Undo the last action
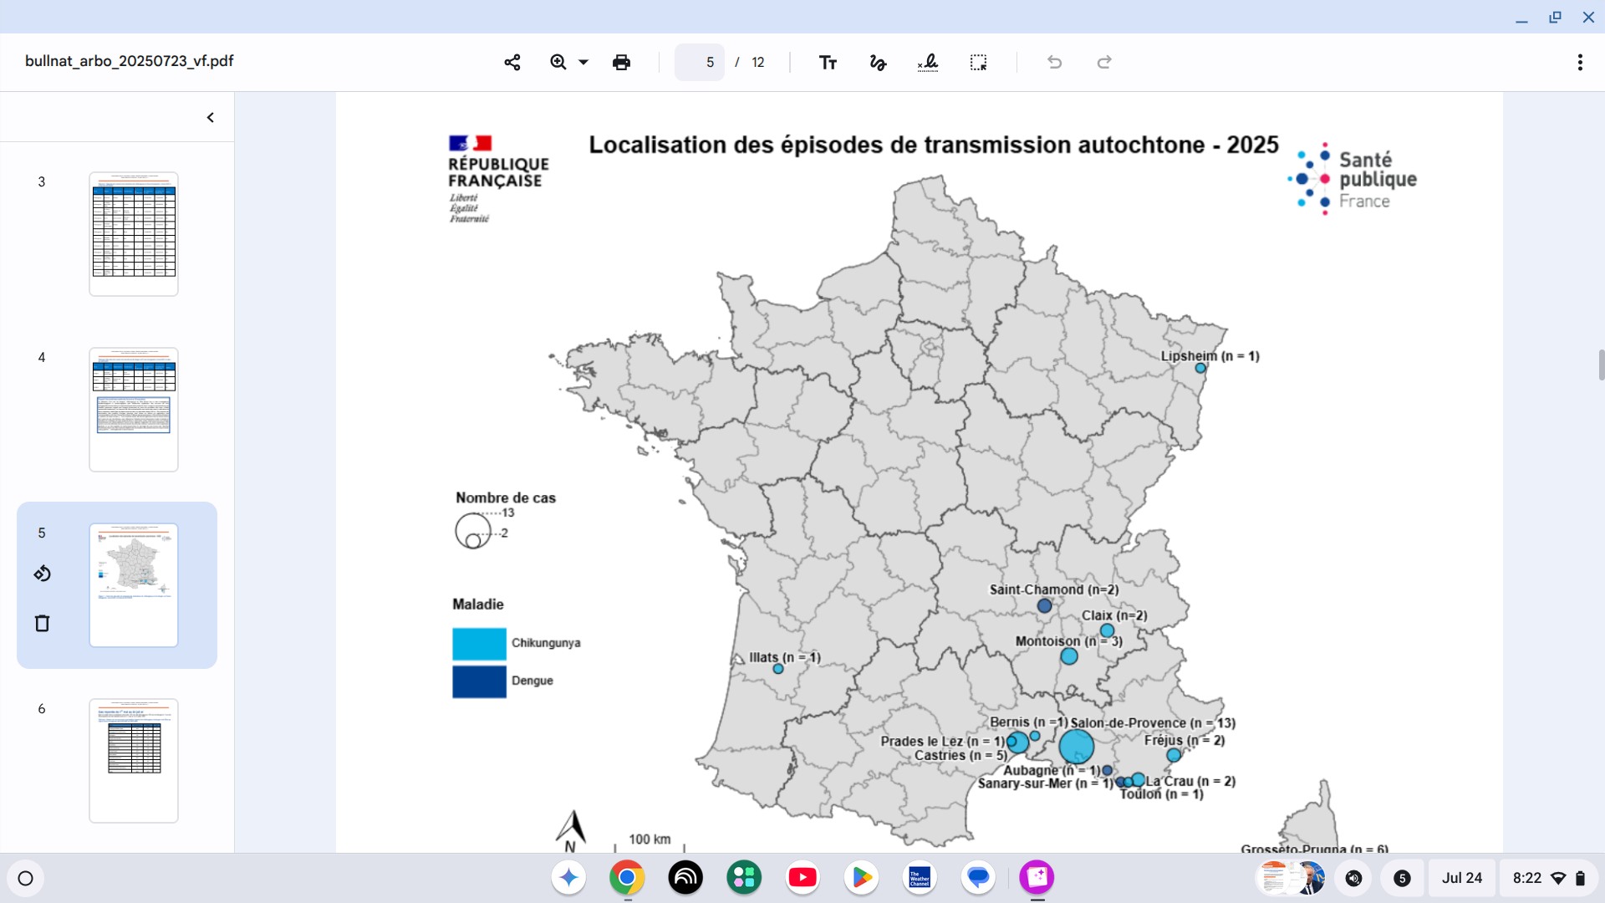1605x903 pixels. tap(1054, 62)
